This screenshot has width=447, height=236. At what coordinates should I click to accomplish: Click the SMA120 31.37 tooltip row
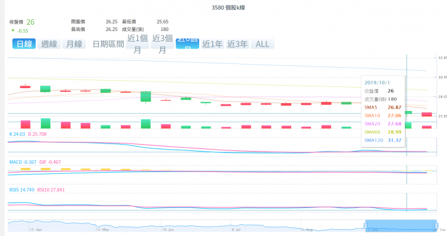[383, 140]
